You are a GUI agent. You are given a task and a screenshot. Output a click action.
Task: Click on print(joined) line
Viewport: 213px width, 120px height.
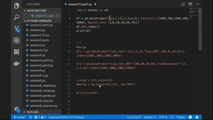click(x=87, y=93)
